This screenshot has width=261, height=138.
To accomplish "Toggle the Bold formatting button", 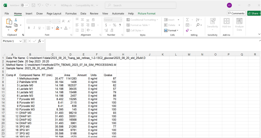I will pyautogui.click(x=29, y=28).
